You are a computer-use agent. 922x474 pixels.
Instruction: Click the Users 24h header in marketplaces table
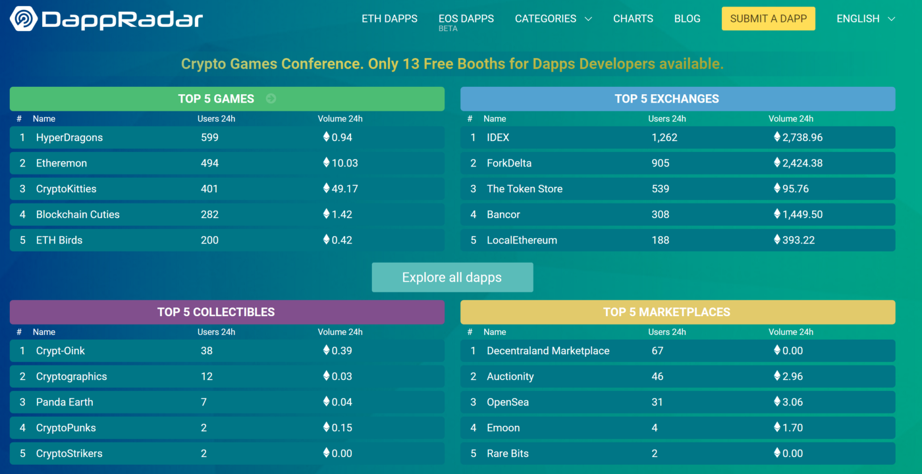(x=667, y=332)
